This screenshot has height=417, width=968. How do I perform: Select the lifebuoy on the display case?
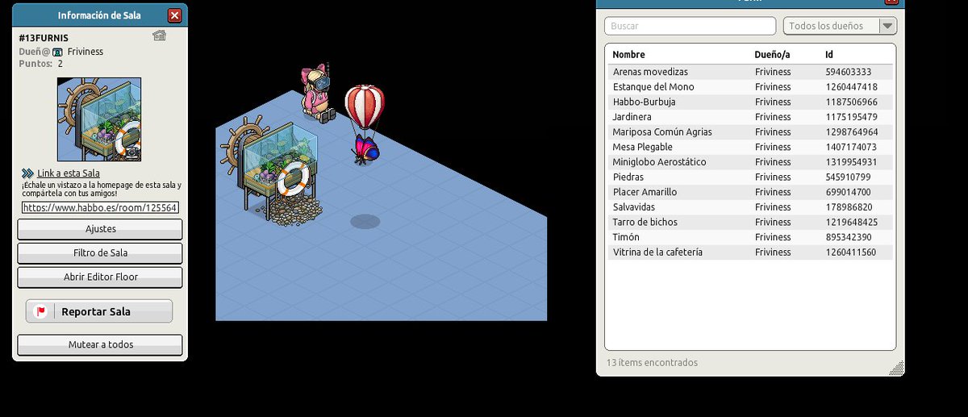292,179
